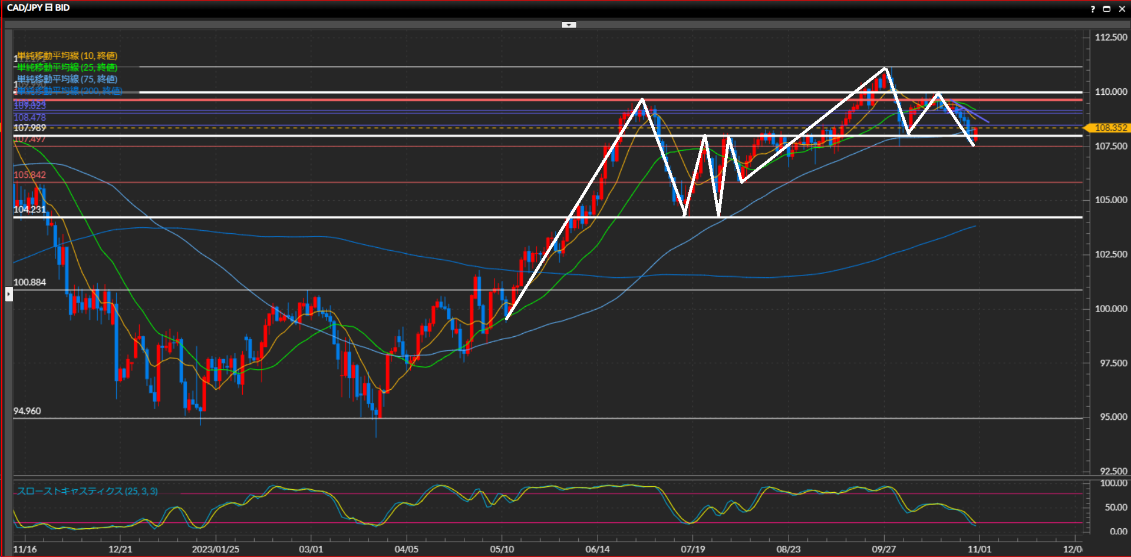Click the CAD/JPY 日 BID title
Viewport: 1131px width, 557px height.
point(38,8)
